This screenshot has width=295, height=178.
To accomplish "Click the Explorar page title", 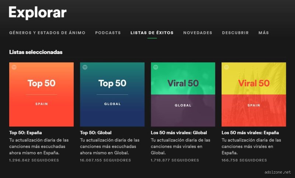I will [x=38, y=13].
